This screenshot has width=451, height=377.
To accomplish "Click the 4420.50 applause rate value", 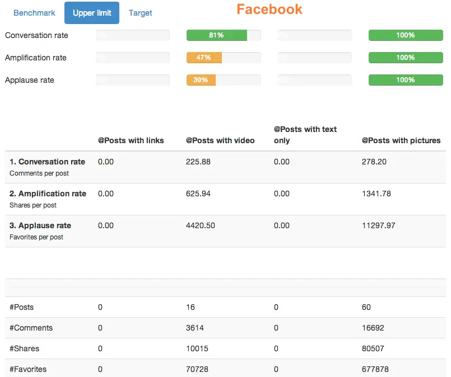I will (x=200, y=225).
